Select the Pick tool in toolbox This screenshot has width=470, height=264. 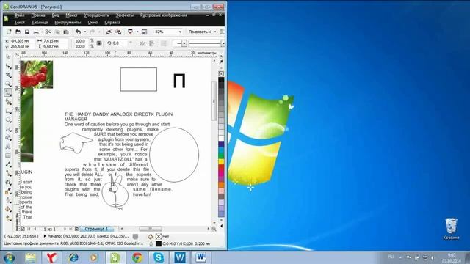pyautogui.click(x=8, y=57)
